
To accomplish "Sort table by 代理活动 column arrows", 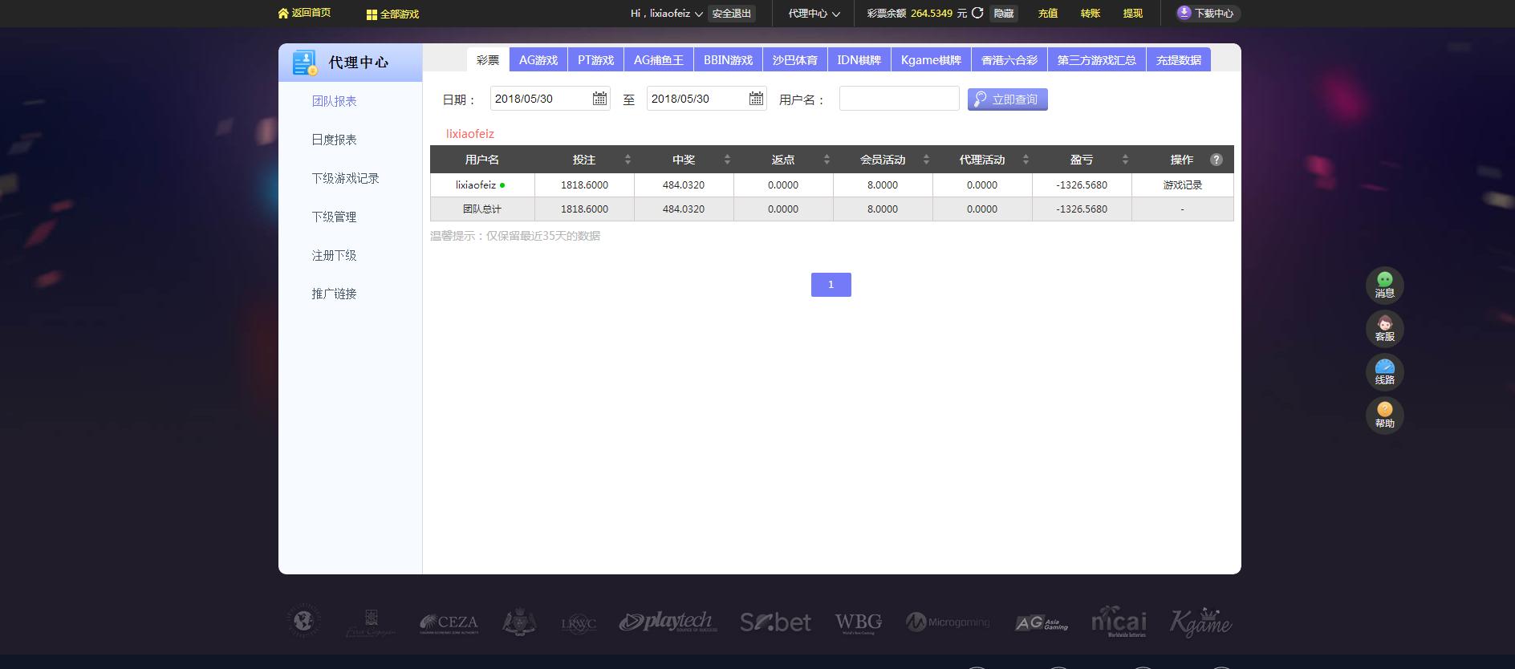I will pyautogui.click(x=1026, y=160).
